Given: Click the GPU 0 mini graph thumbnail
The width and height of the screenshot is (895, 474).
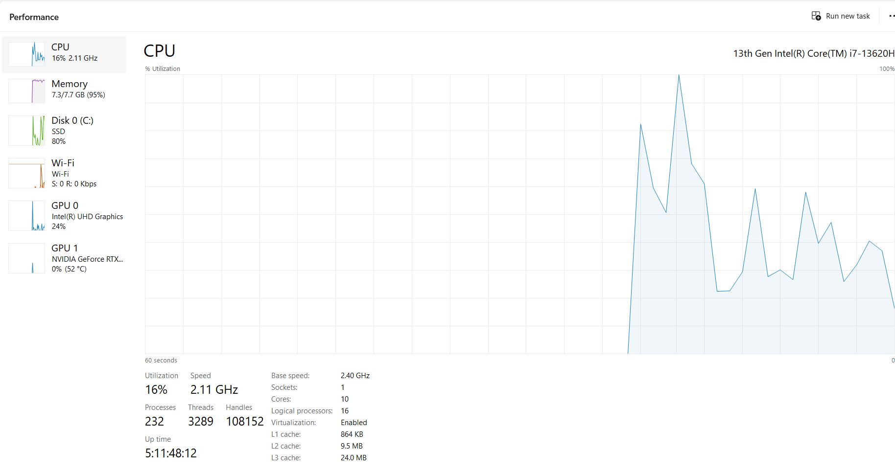Looking at the screenshot, I should tap(27, 216).
